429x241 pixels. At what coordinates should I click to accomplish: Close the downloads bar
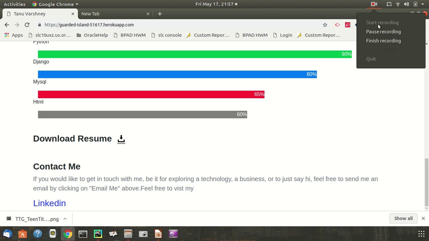coord(423,218)
